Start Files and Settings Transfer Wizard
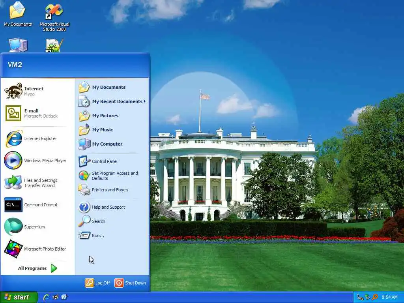Viewport: 404px width, 303px height. pyautogui.click(x=37, y=183)
